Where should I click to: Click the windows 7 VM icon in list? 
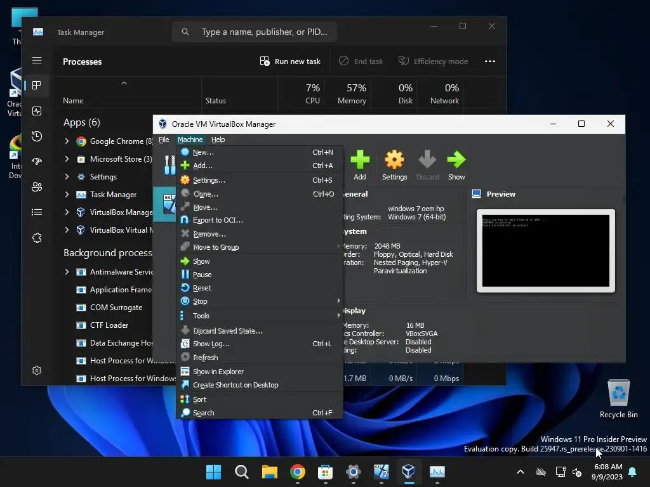point(169,204)
